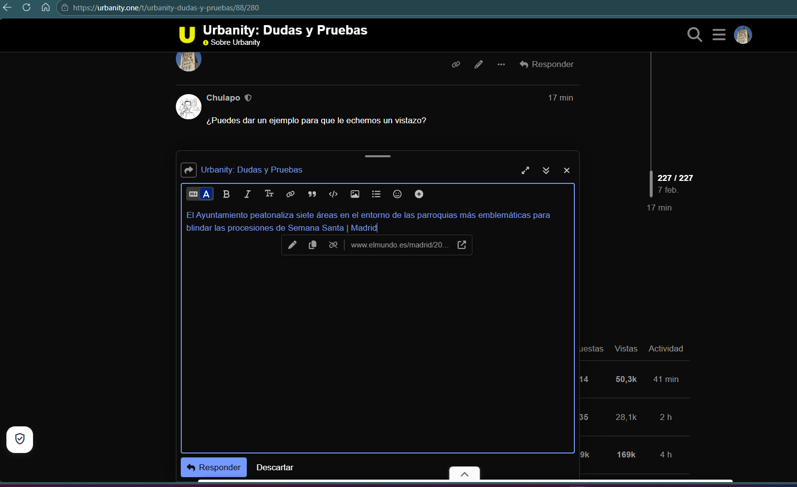797x487 pixels.
Task: Remove the link with unlink icon
Action: 333,245
